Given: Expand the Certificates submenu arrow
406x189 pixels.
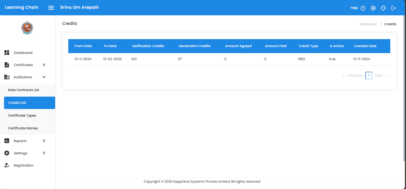Looking at the screenshot, I should pyautogui.click(x=44, y=65).
